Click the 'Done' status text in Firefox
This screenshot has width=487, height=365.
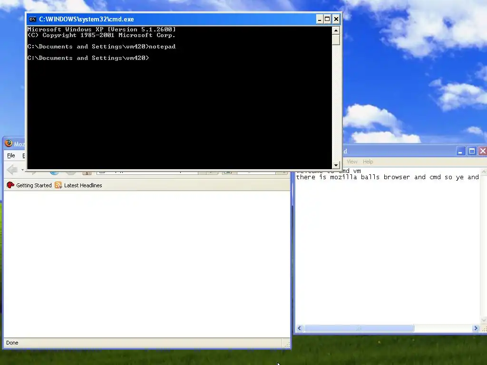pyautogui.click(x=12, y=343)
